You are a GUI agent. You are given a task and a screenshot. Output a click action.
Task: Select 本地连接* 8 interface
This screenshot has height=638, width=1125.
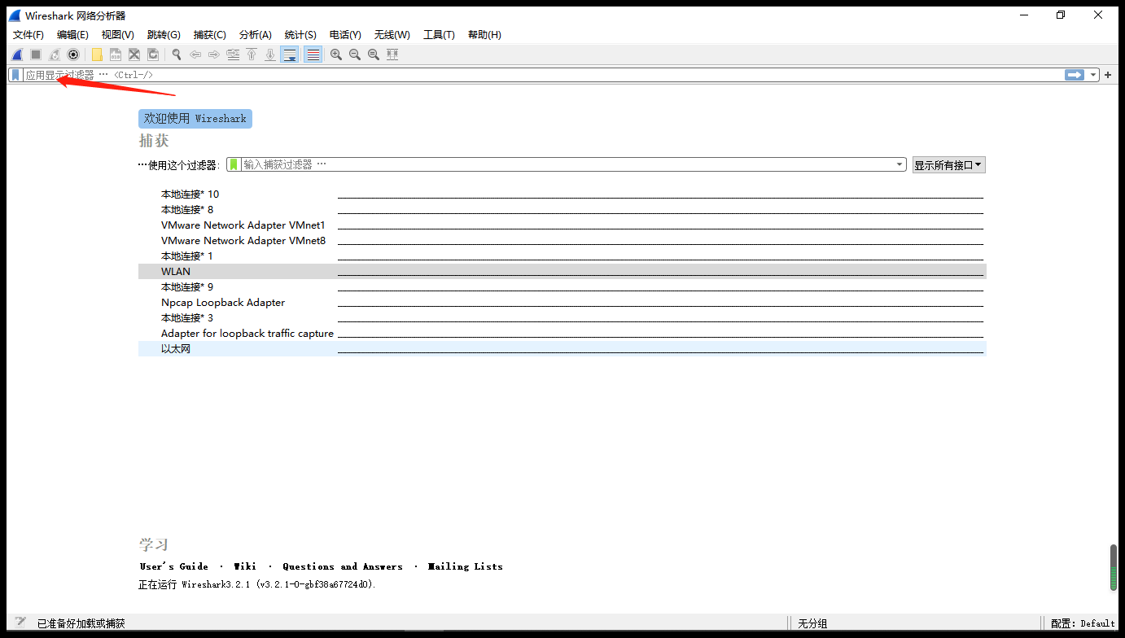pyautogui.click(x=562, y=210)
